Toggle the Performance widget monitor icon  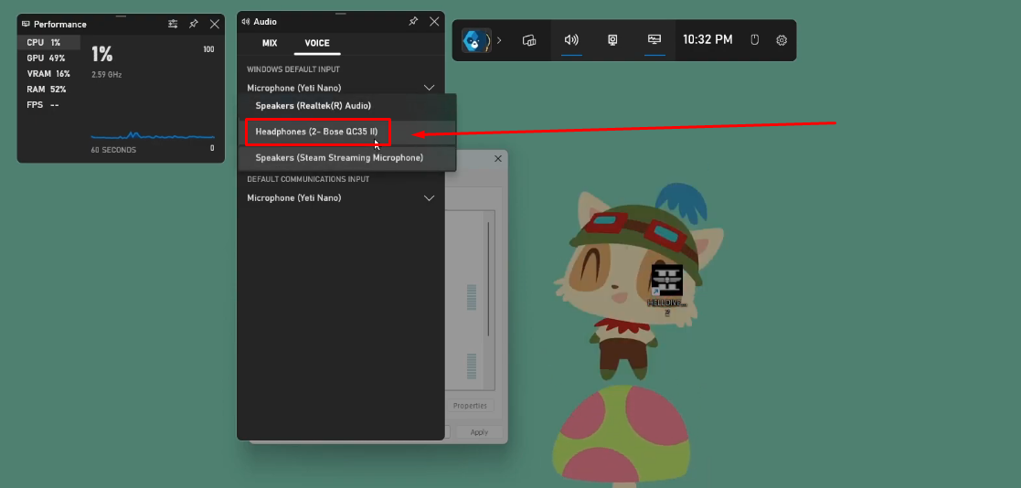pos(654,39)
